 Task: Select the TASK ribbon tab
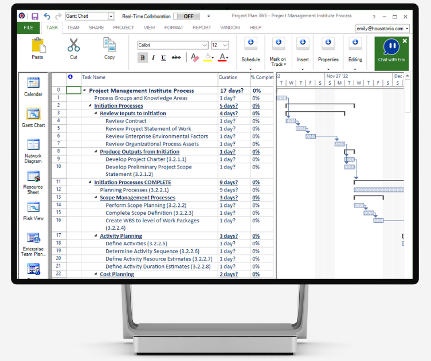pyautogui.click(x=52, y=28)
